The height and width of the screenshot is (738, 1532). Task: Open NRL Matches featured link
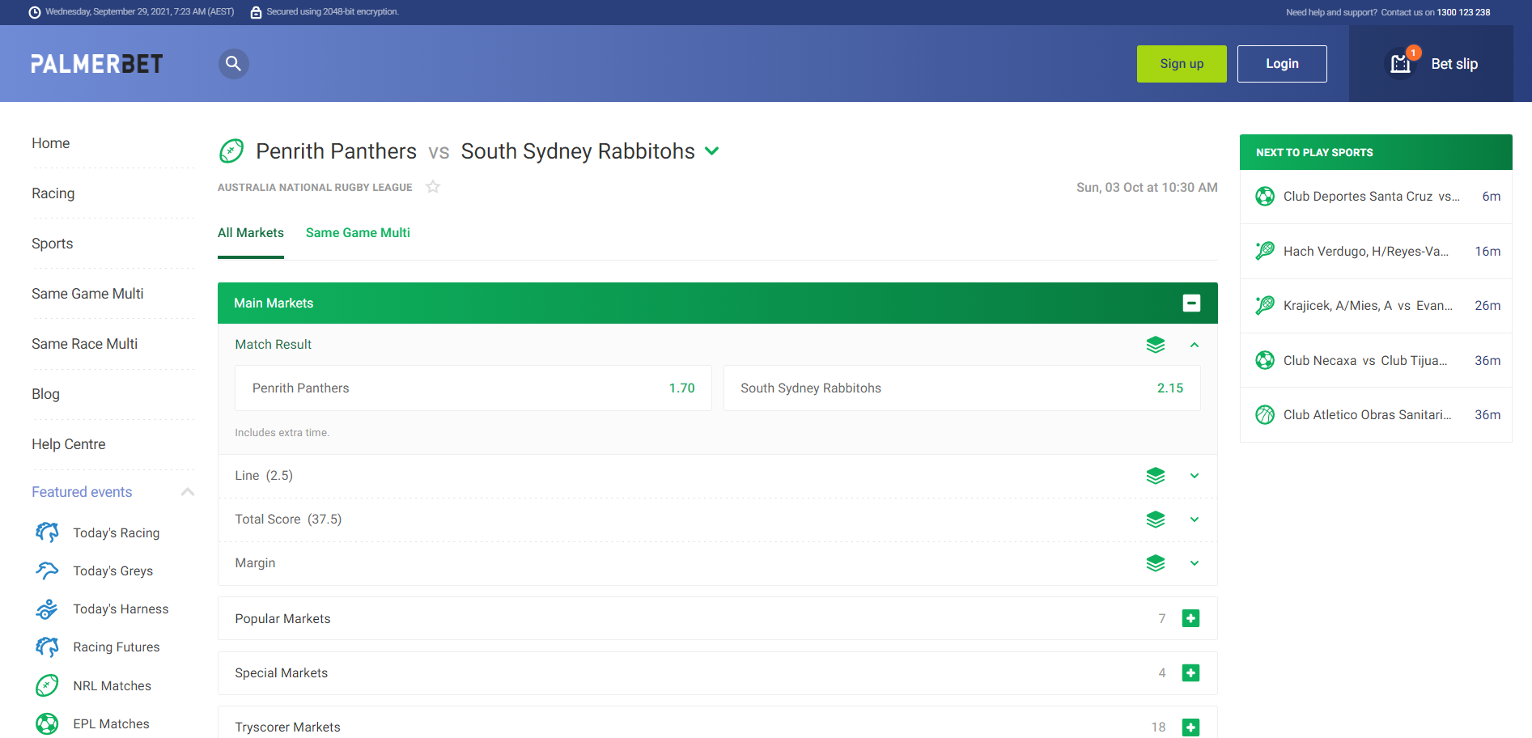pos(112,686)
